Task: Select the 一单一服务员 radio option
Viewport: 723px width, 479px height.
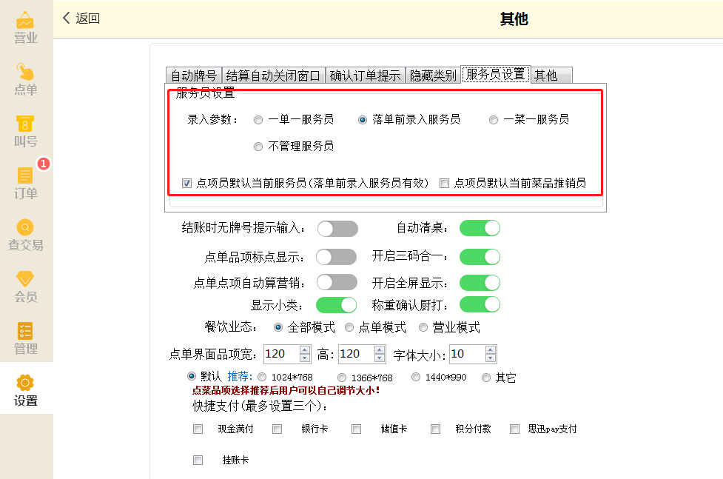Action: tap(258, 119)
